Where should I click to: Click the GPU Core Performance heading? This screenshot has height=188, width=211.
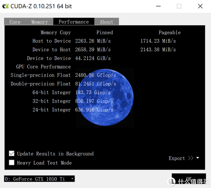click(44, 67)
